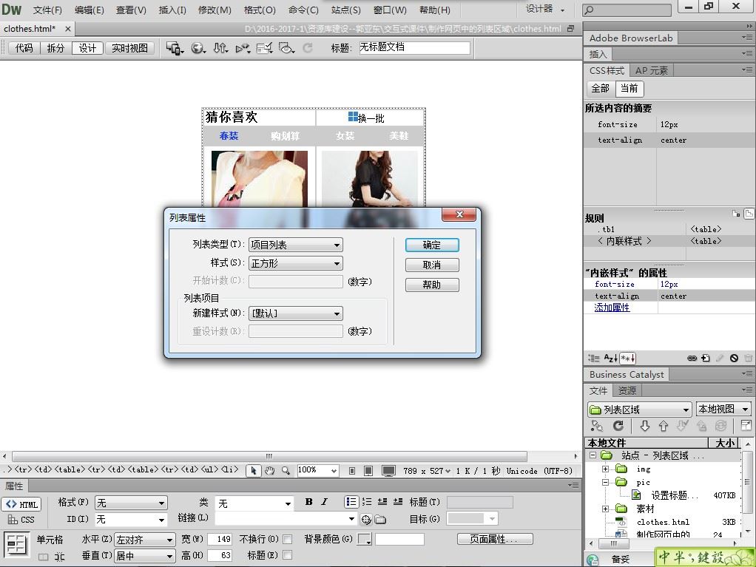Click the connect to remote server icon

597,426
